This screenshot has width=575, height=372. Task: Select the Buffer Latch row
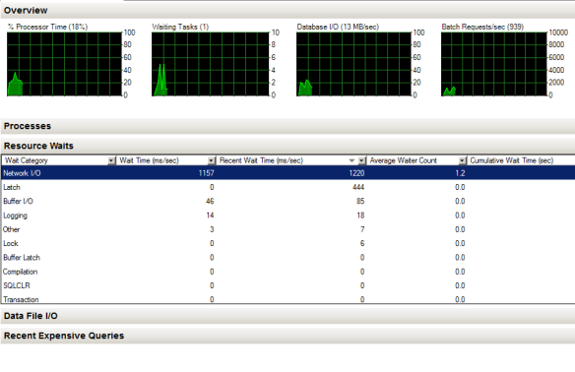287,257
